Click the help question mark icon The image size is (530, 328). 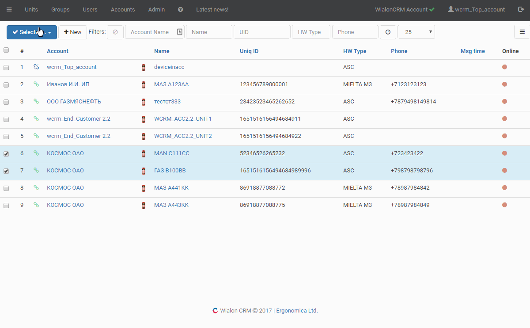(x=180, y=9)
